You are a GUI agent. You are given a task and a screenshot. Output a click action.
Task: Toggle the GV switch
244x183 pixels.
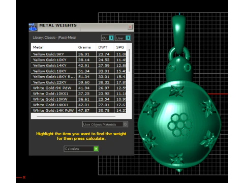pyautogui.click(x=108, y=38)
